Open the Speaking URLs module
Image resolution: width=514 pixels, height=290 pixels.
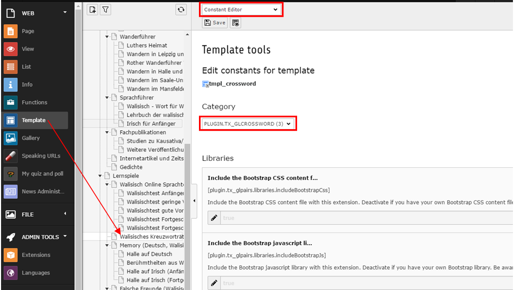[35, 156]
